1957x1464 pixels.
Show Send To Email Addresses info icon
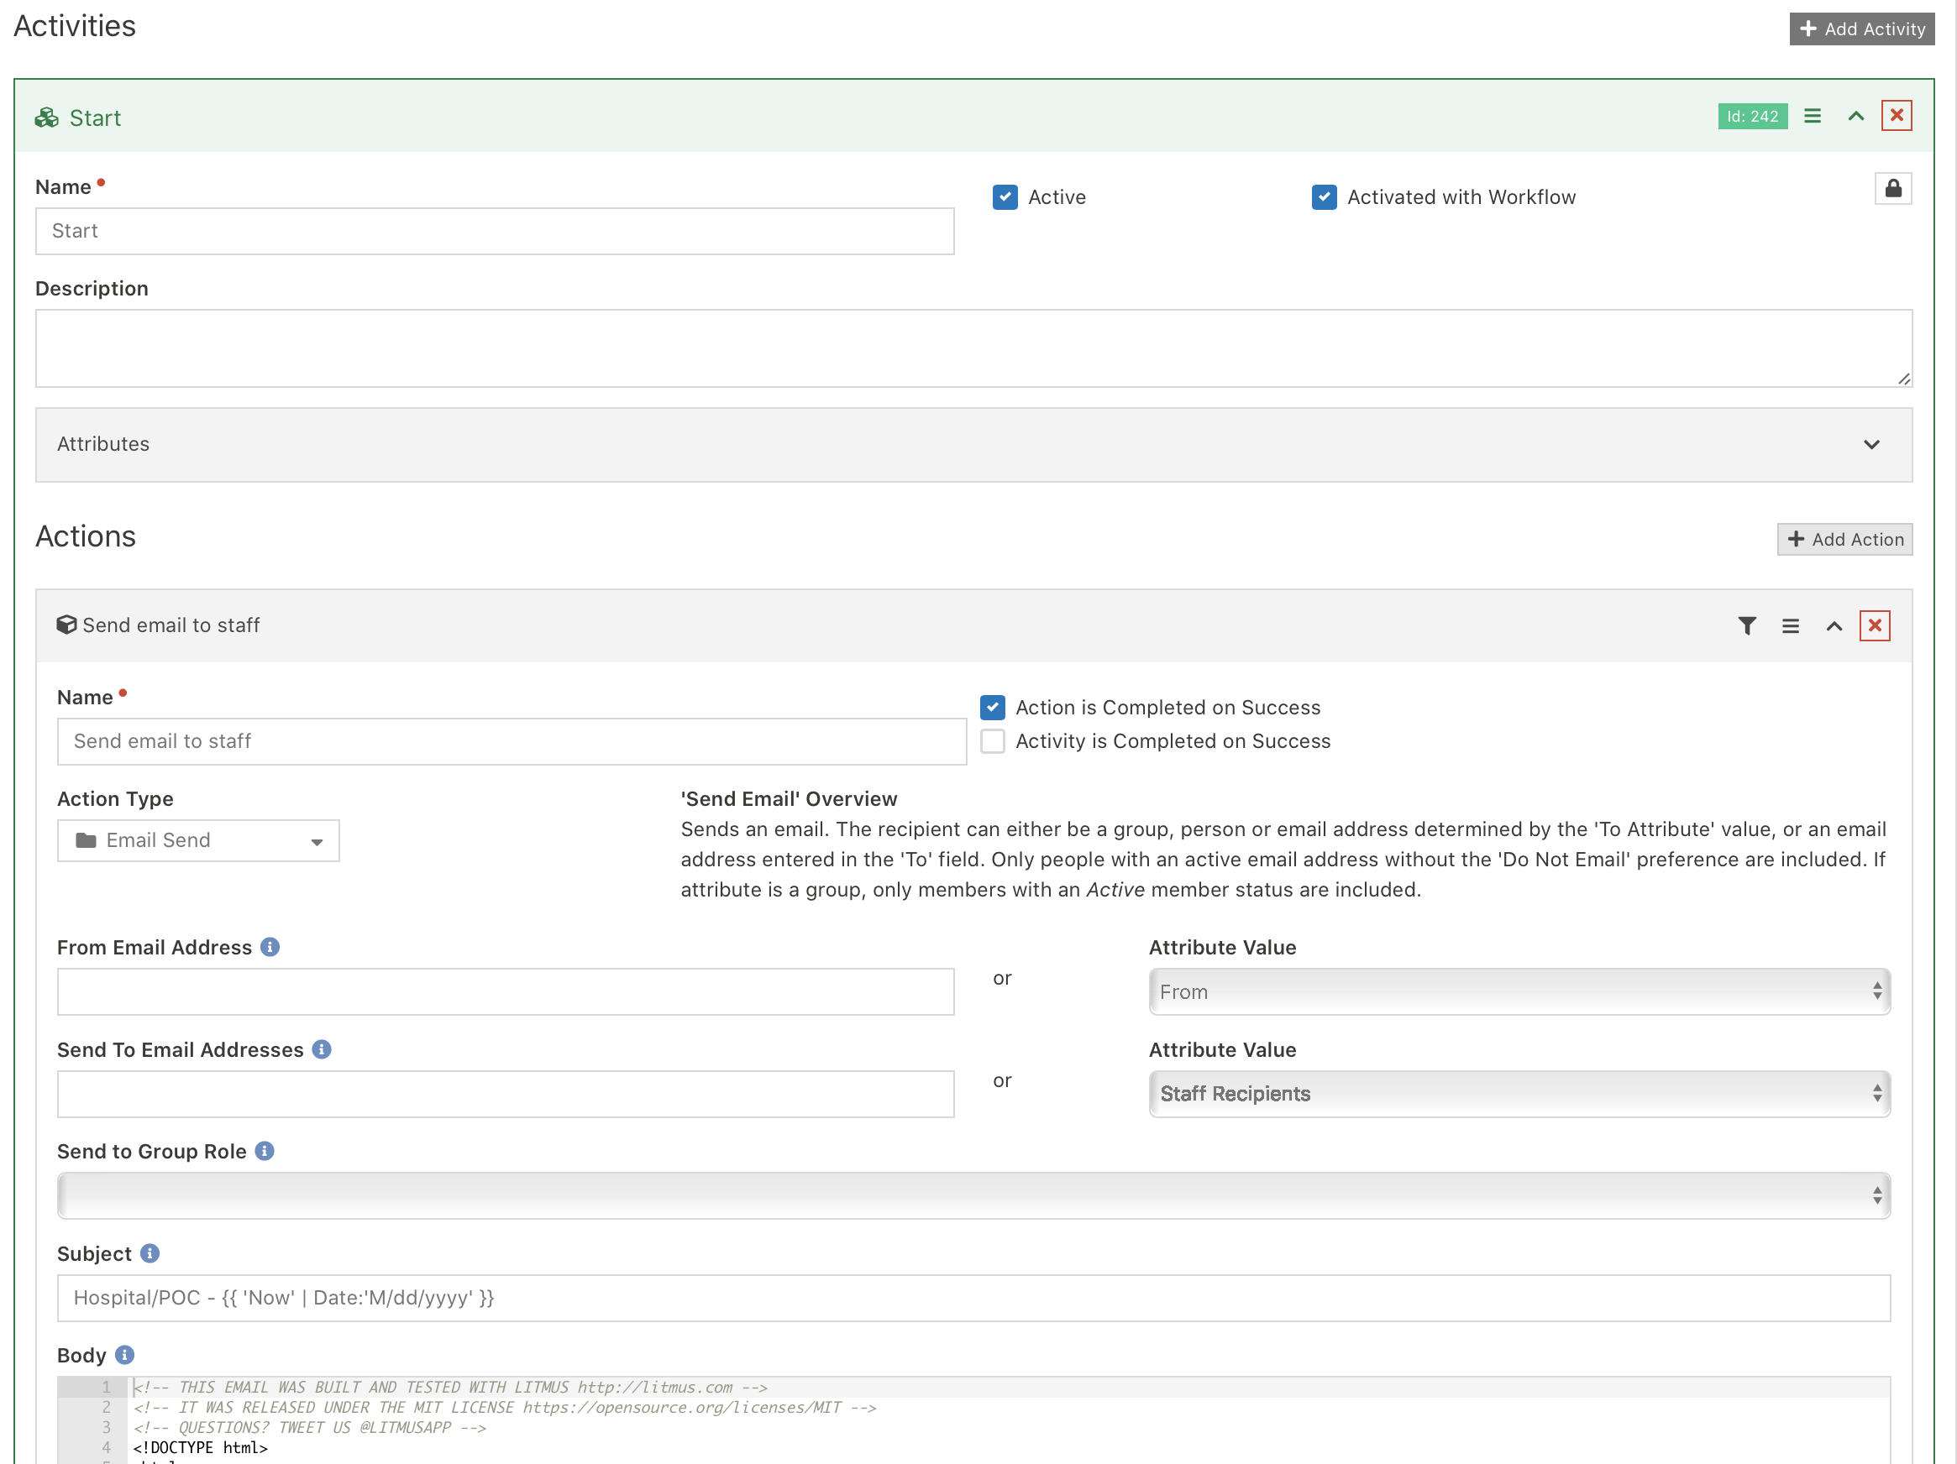[321, 1049]
